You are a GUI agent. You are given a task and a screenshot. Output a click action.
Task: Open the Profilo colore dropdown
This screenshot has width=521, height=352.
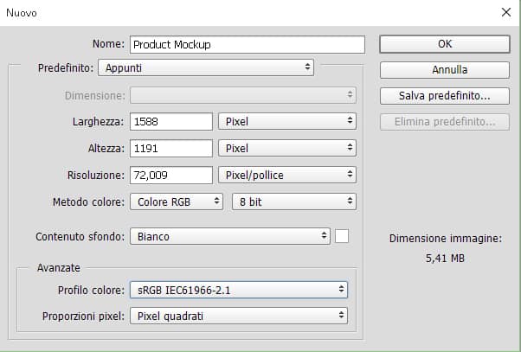239,290
